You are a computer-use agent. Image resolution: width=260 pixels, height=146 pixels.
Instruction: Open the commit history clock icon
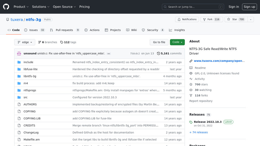(x=158, y=54)
